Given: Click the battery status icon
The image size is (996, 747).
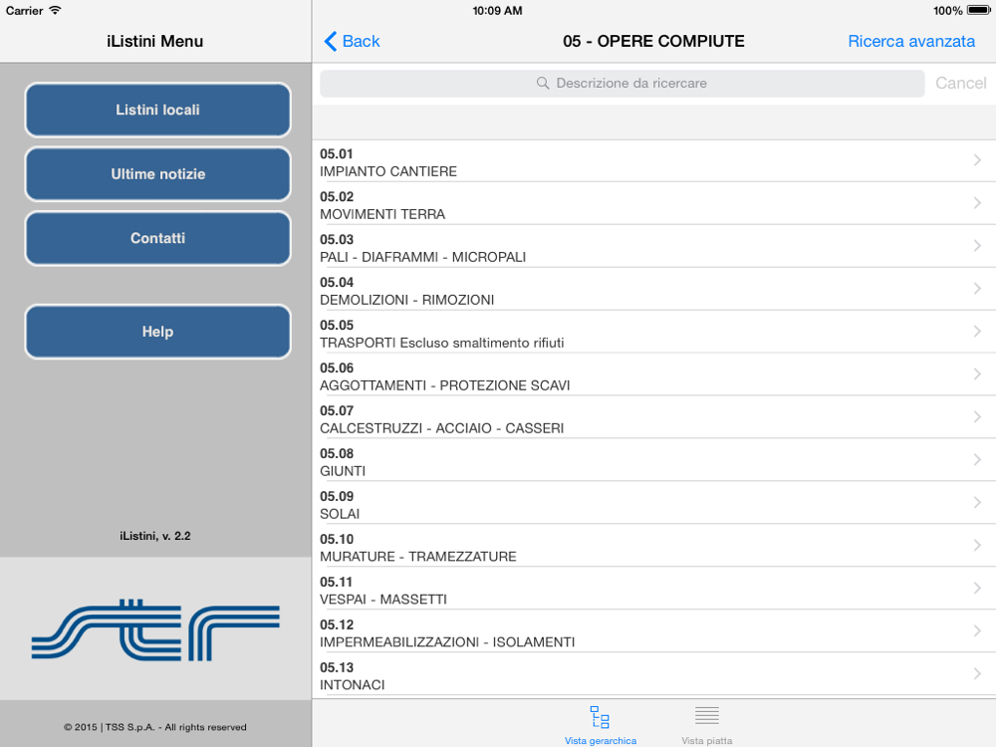Looking at the screenshot, I should click(x=978, y=10).
